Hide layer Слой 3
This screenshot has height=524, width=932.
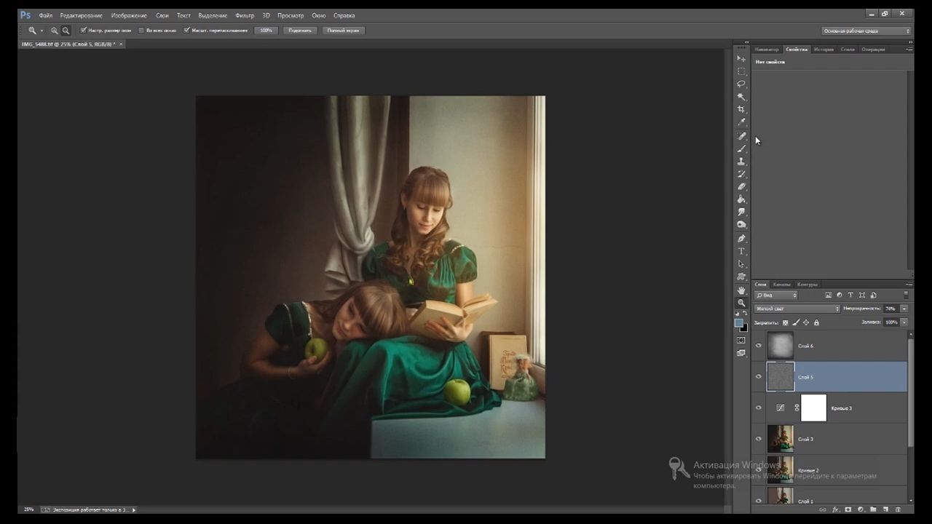[x=759, y=439]
